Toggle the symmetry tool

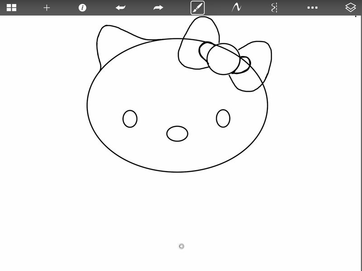[x=274, y=8]
